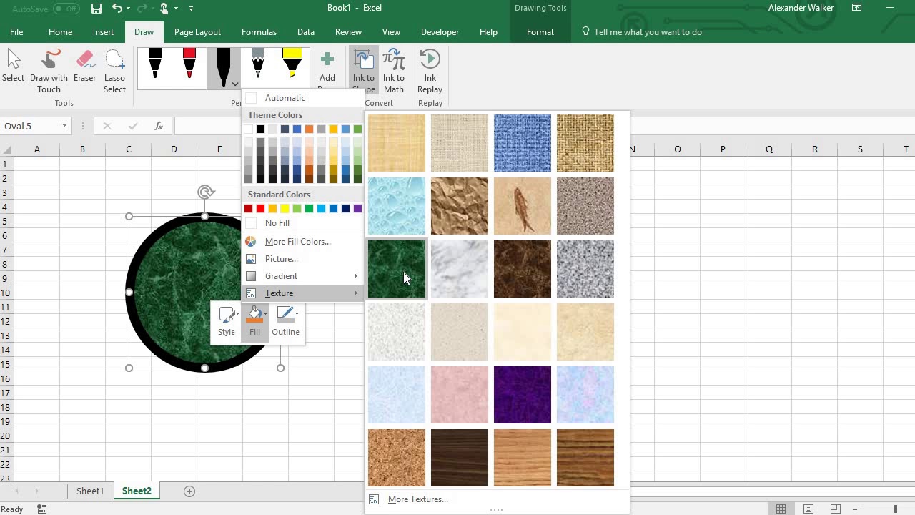Select the first black pen
This screenshot has height=515, width=915.
point(154,64)
